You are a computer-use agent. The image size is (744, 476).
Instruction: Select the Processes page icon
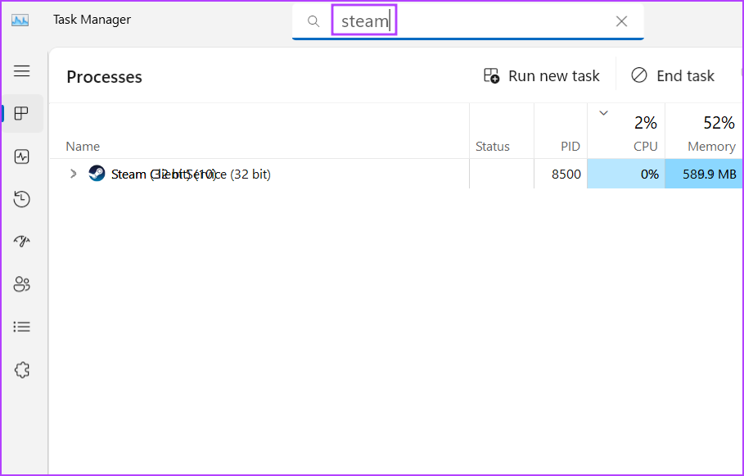pos(22,114)
